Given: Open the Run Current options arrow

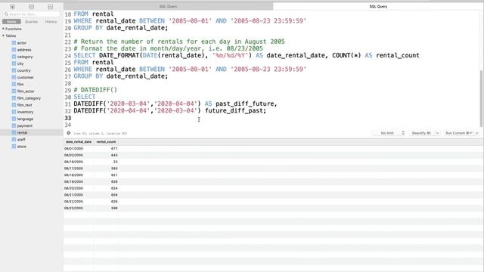Looking at the screenshot, I should tap(477, 133).
